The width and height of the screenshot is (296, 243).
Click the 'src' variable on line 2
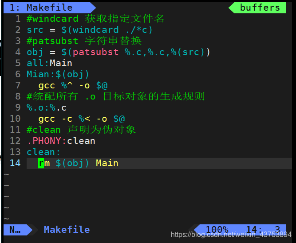(x=35, y=30)
